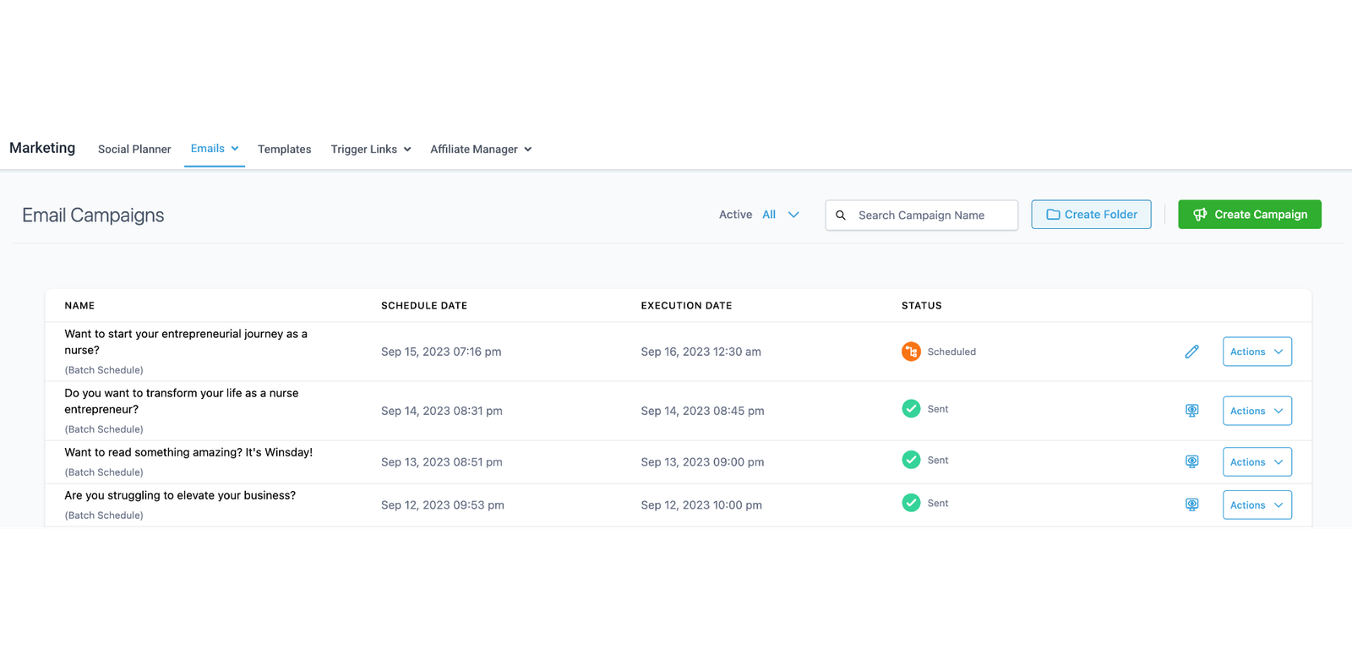1352x660 pixels.
Task: Open statistics icon for Sep 12 campaign
Action: [x=1191, y=505]
